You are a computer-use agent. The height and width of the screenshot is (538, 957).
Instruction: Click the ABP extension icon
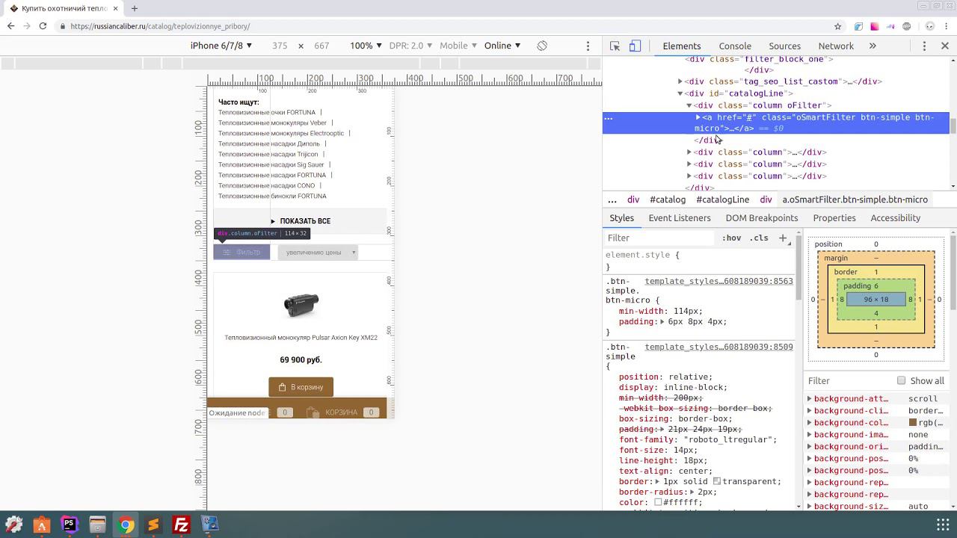pos(907,26)
